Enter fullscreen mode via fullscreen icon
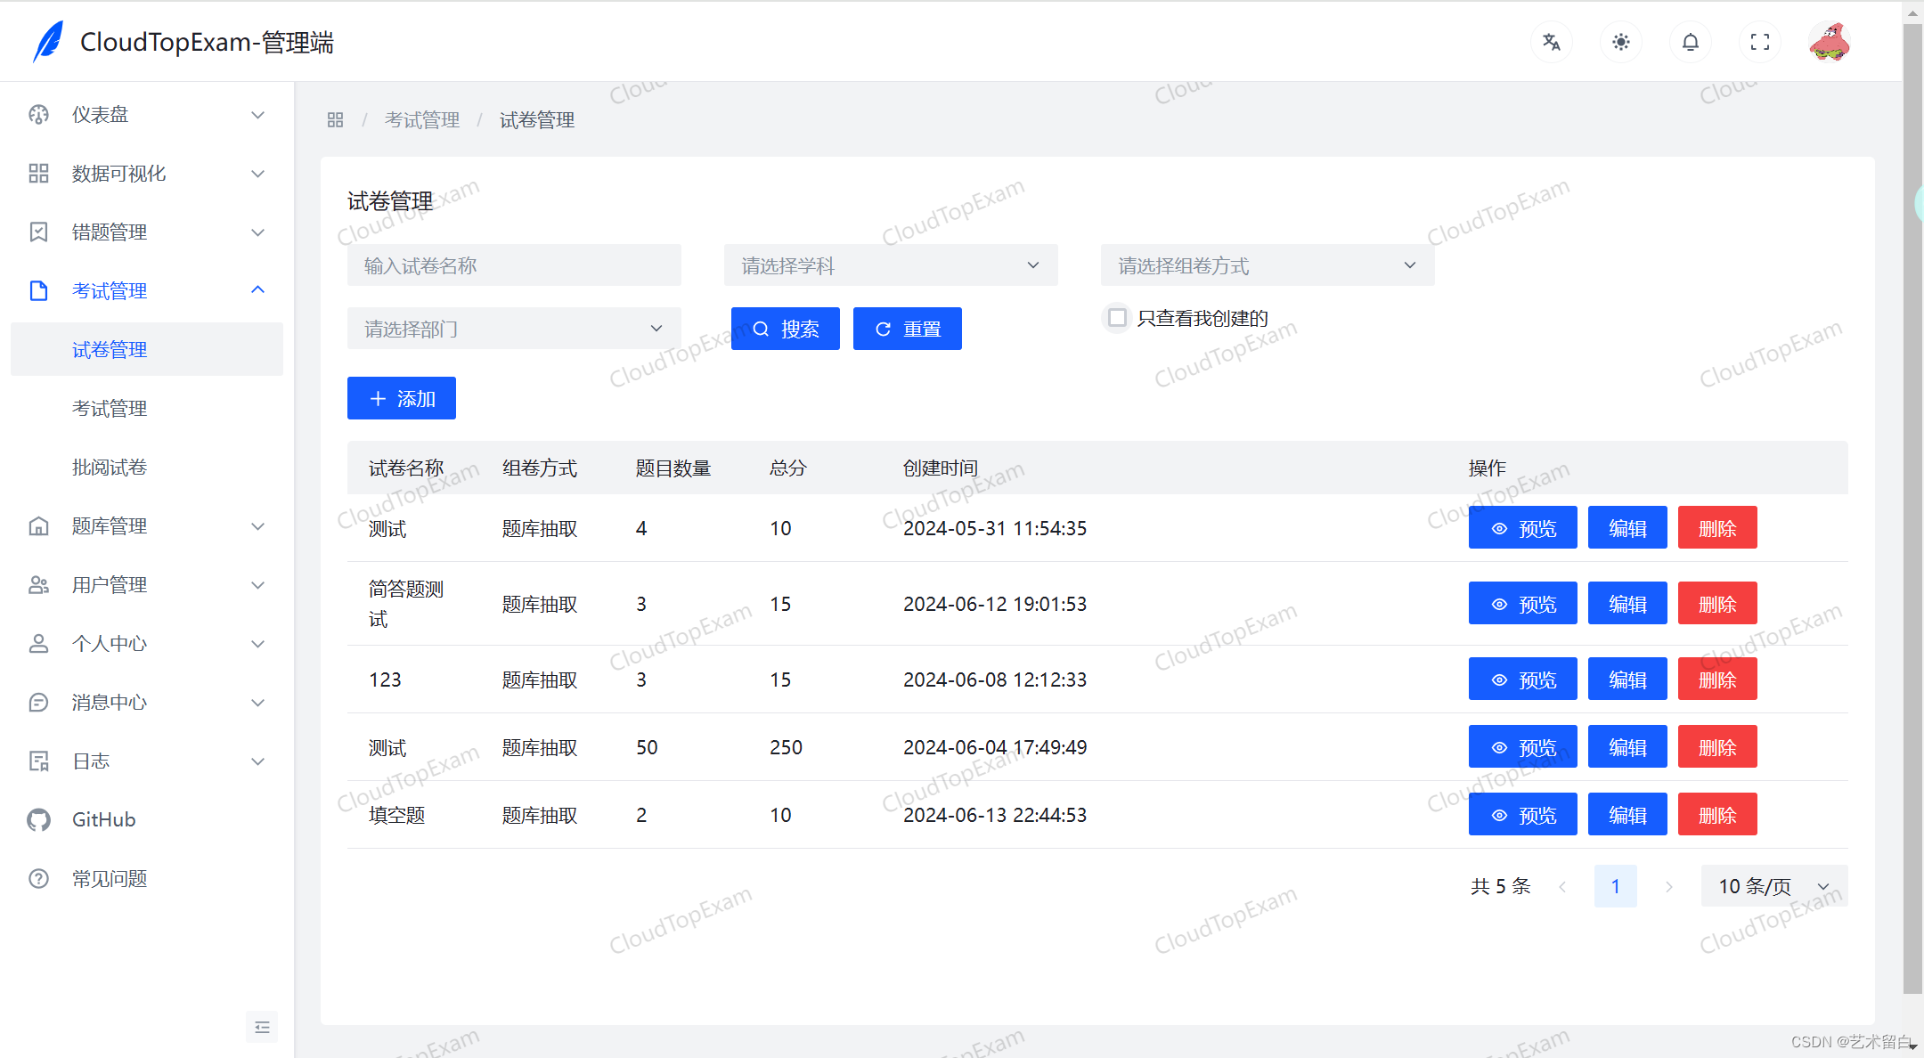Image resolution: width=1924 pixels, height=1058 pixels. (x=1759, y=41)
